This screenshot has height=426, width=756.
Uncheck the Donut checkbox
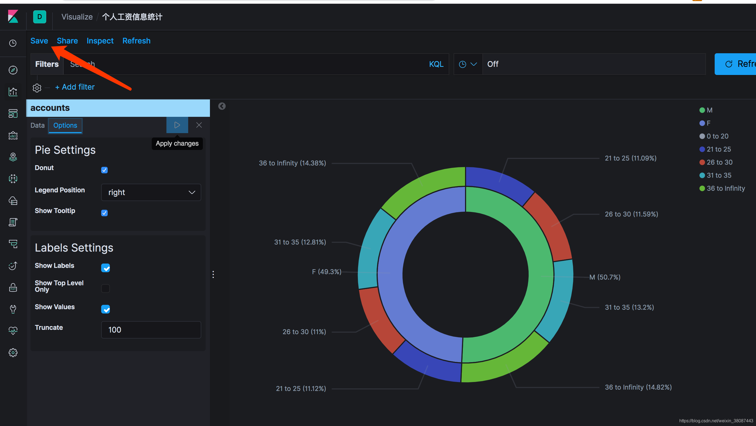(x=104, y=170)
